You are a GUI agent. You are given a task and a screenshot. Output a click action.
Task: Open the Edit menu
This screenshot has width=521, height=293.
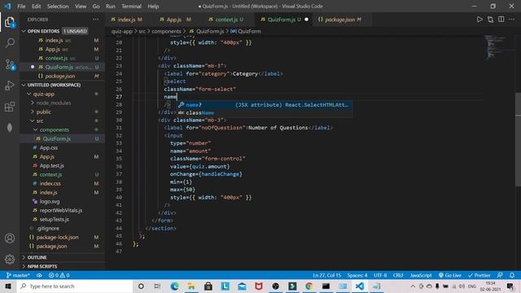[x=36, y=7]
